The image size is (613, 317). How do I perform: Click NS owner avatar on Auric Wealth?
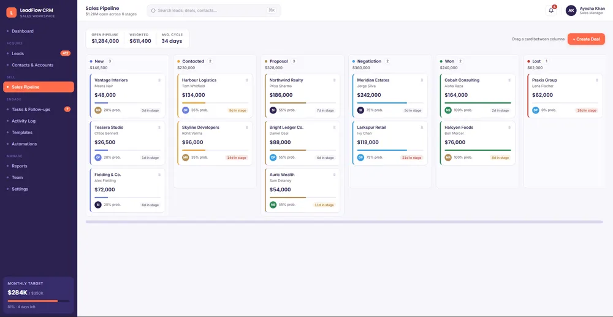[x=273, y=205]
